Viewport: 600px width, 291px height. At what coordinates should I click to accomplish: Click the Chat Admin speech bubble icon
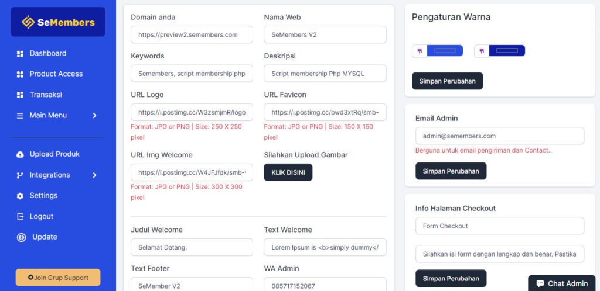coord(540,283)
